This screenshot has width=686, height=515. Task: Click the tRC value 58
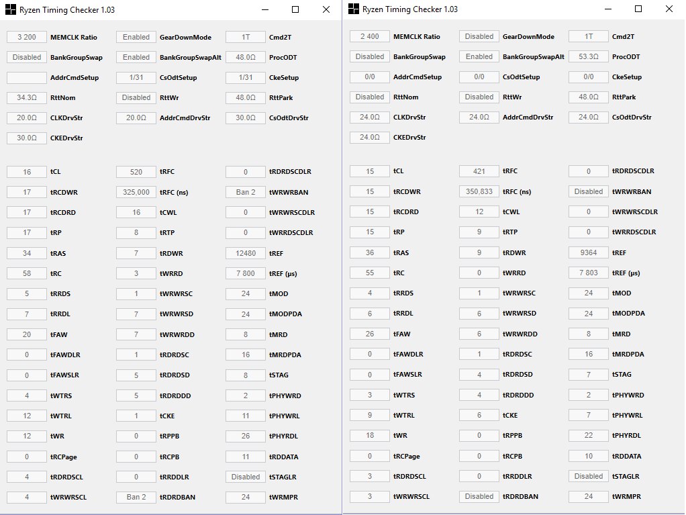point(27,273)
